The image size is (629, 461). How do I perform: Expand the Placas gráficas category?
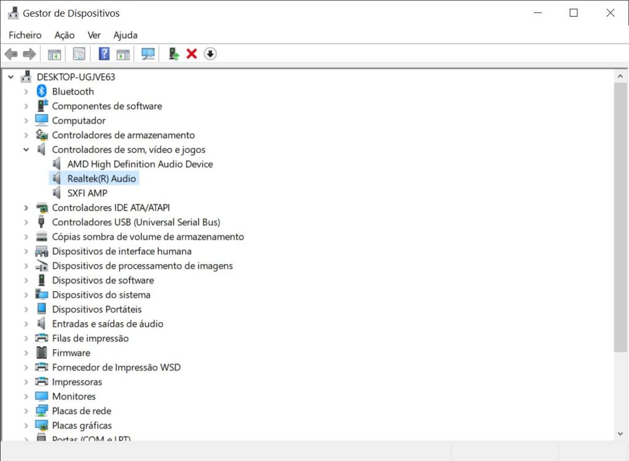(x=26, y=425)
